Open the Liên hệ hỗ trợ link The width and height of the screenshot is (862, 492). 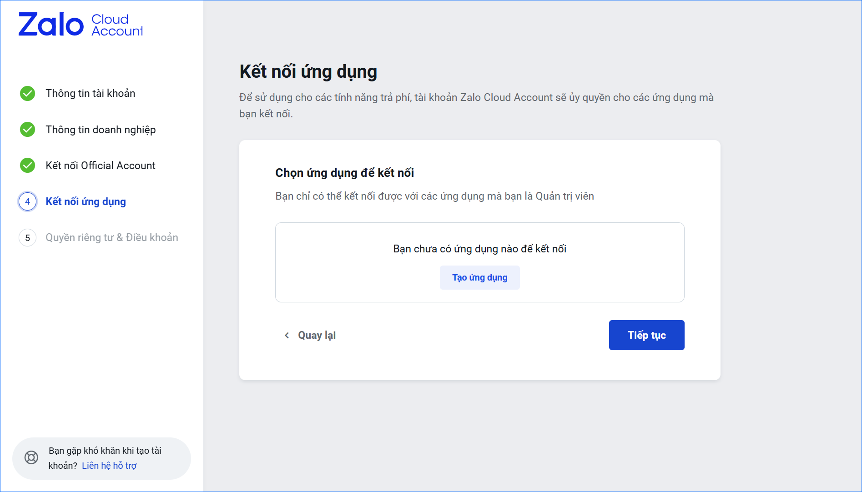pos(109,466)
